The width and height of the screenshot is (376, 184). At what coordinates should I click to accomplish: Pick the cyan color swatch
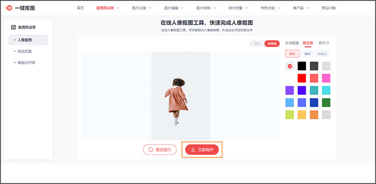326,90
